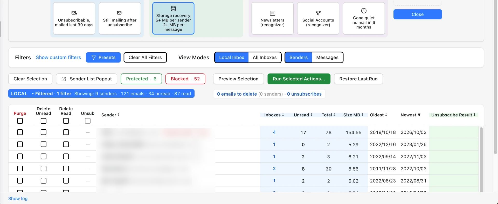Viewport: 498px width, 204px height.
Task: Pick the Social Accounts recognizer preset
Action: coord(318,18)
